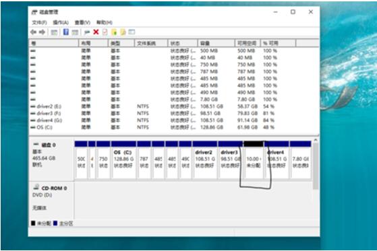The height and width of the screenshot is (251, 377).
Task: Click the checkmark page properties toolbar icon
Action: 105,32
